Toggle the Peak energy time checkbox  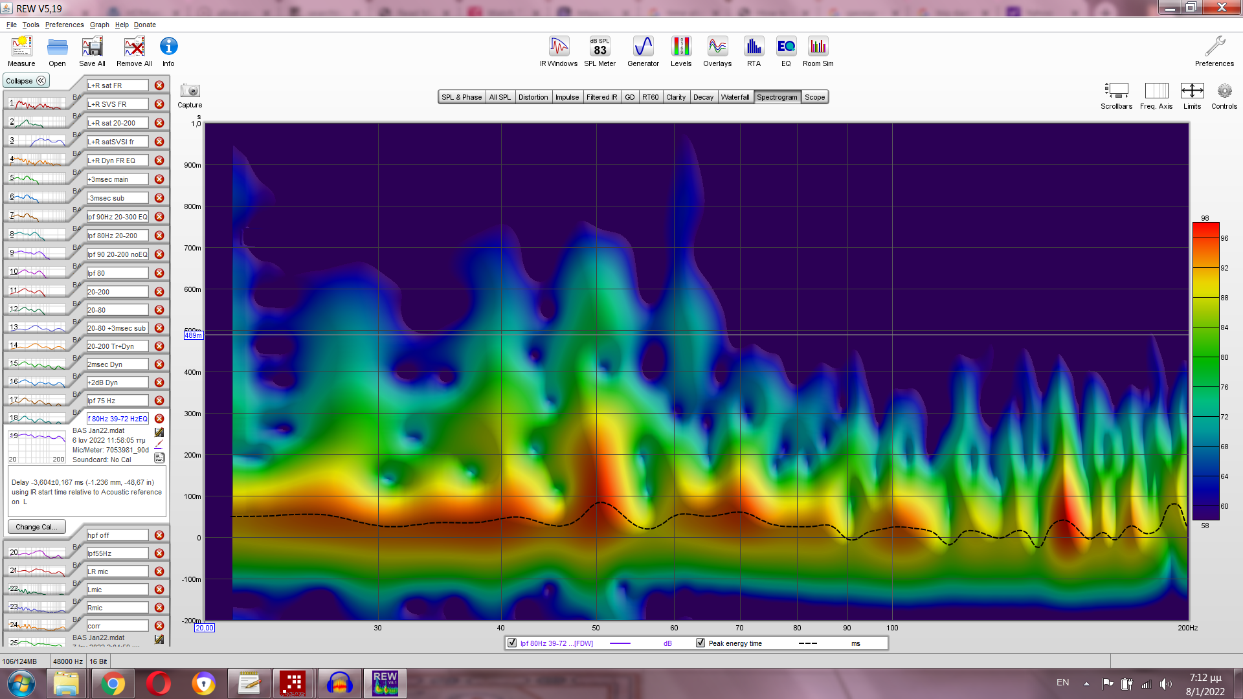pos(700,643)
